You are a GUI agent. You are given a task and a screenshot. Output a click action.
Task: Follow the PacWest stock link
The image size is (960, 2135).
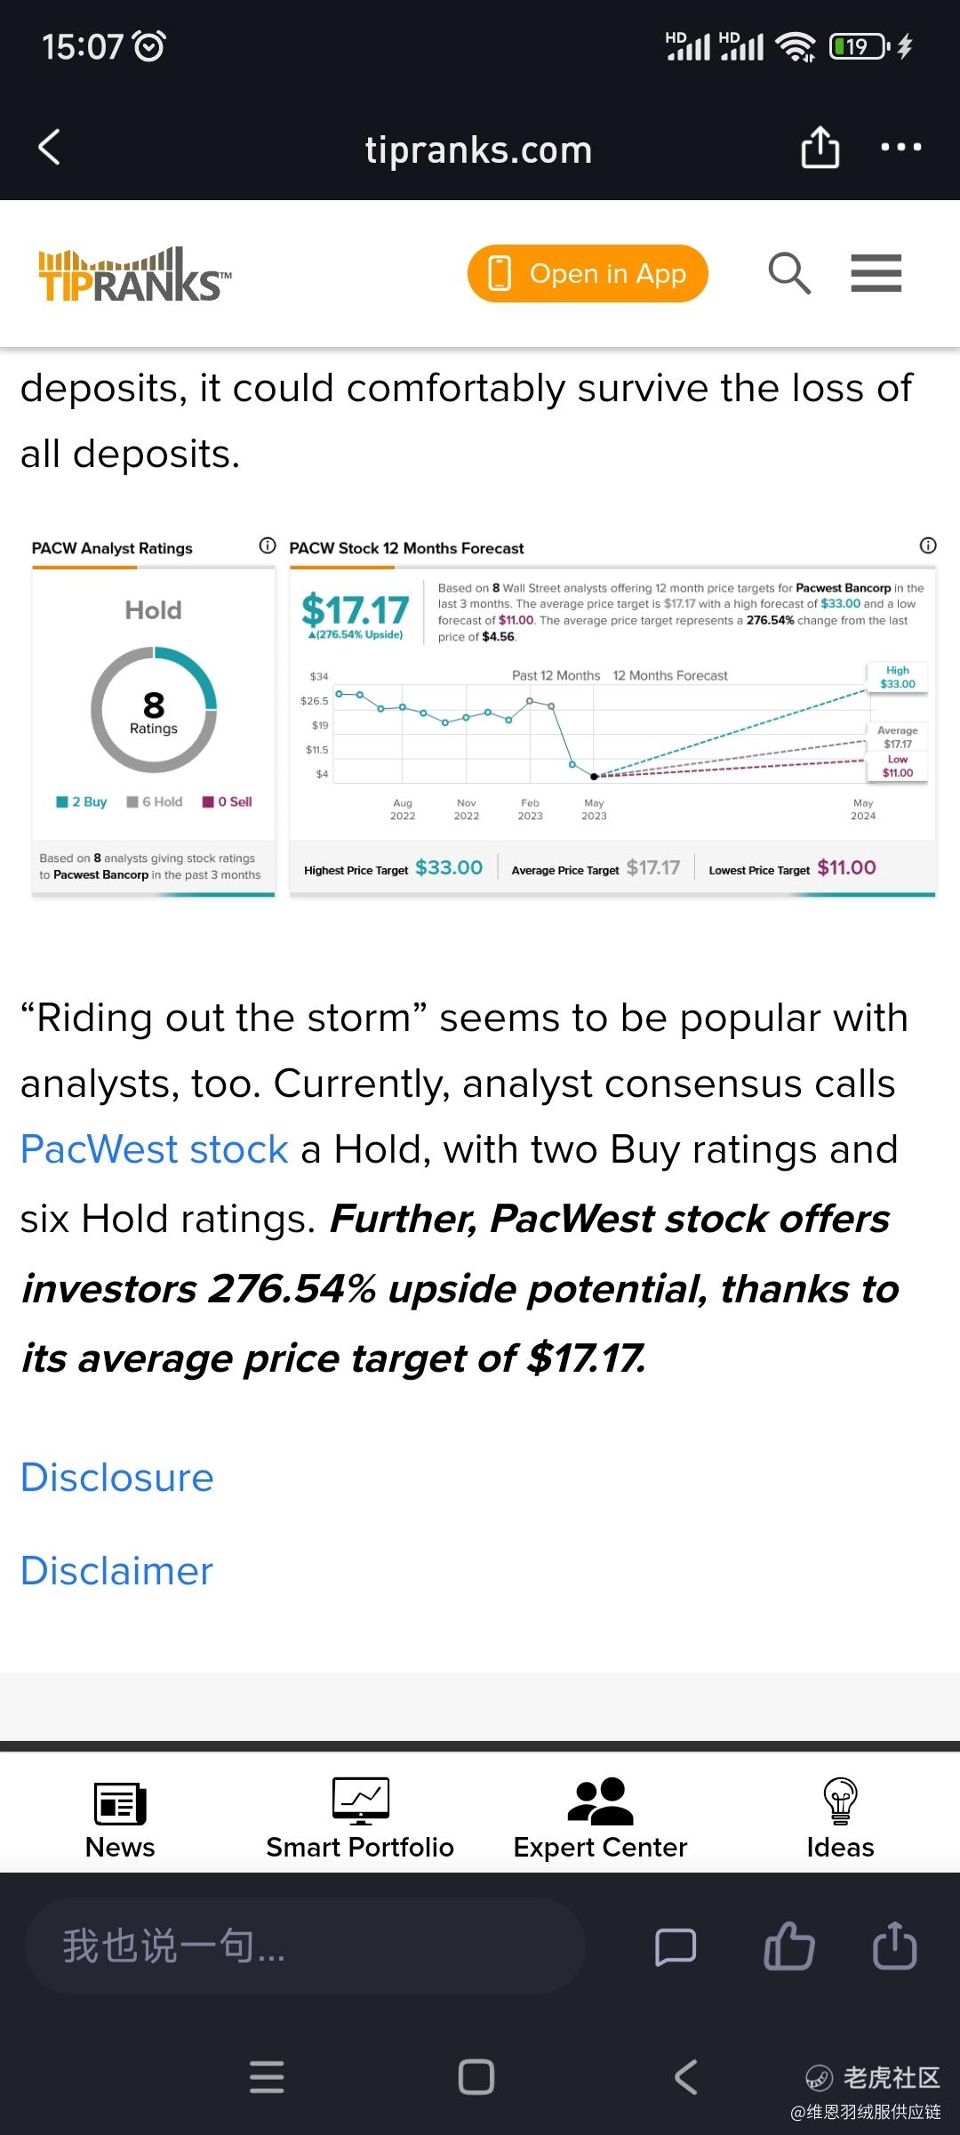pyautogui.click(x=155, y=1149)
